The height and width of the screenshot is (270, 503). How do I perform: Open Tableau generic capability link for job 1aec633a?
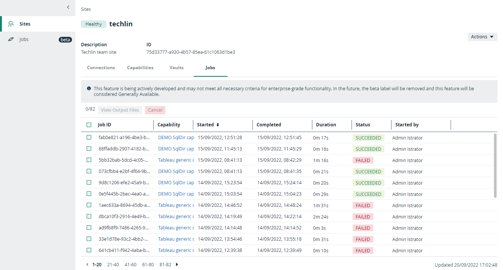176,205
